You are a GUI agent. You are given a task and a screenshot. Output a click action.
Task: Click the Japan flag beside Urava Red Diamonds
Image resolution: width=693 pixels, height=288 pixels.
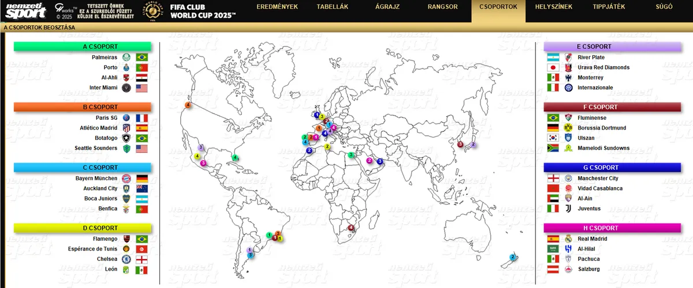click(553, 67)
